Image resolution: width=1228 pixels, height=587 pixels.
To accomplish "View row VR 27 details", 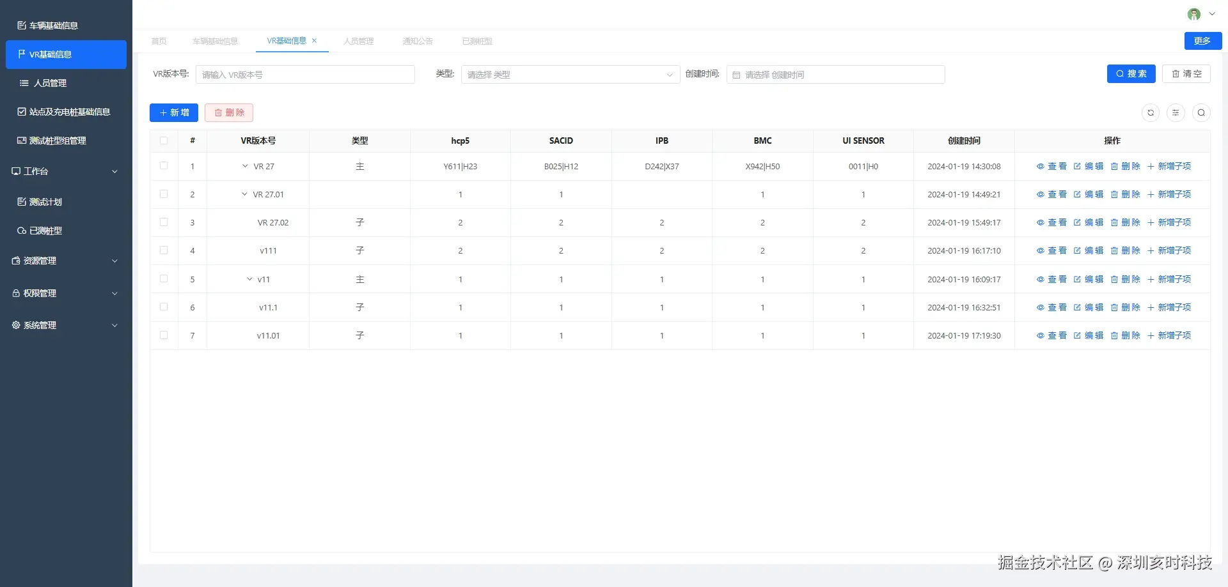I will (1051, 166).
